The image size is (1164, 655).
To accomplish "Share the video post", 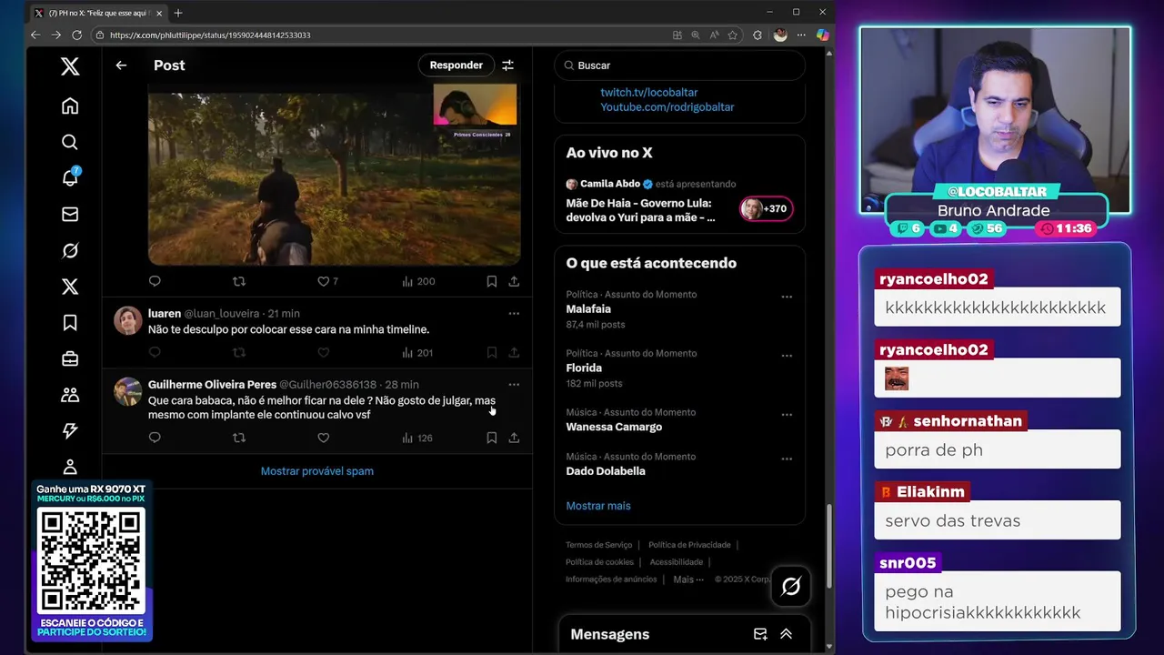I will pos(514,281).
